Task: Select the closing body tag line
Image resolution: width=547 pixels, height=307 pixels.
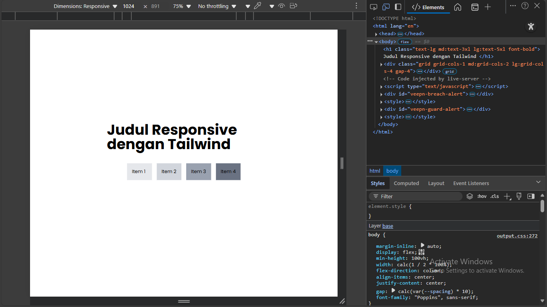Action: click(388, 124)
